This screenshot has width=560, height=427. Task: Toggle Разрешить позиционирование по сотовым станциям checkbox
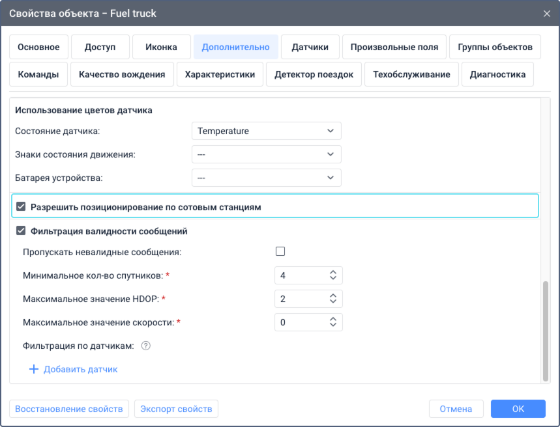click(21, 207)
